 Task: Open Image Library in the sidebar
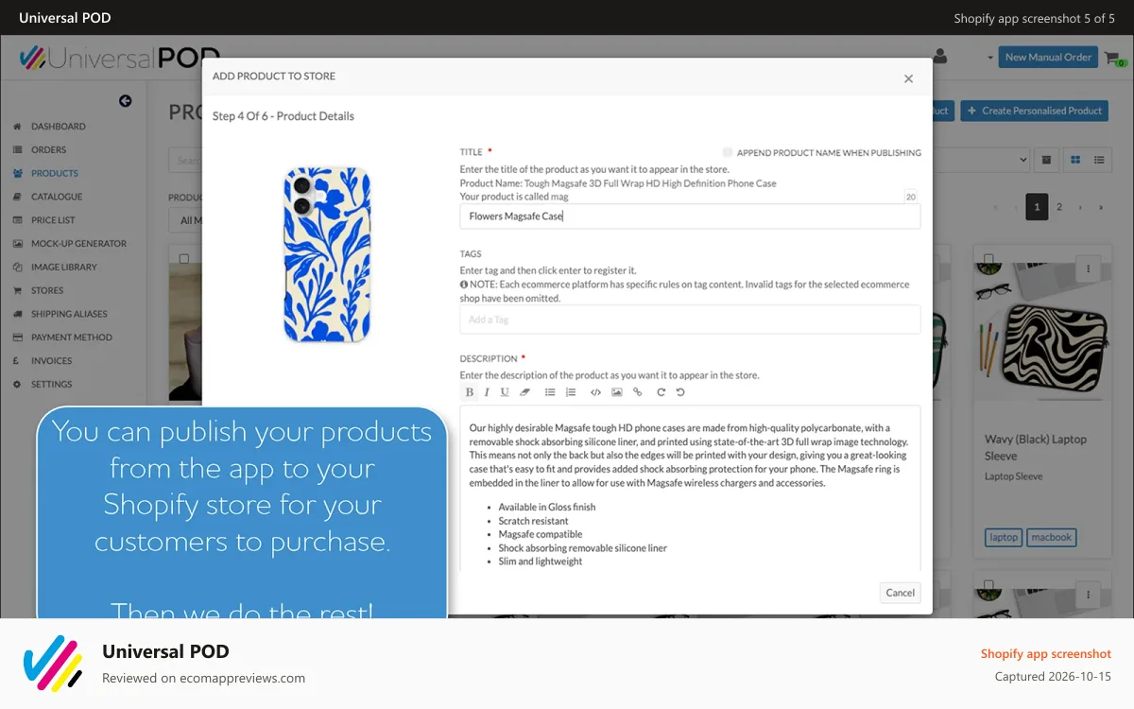point(63,267)
